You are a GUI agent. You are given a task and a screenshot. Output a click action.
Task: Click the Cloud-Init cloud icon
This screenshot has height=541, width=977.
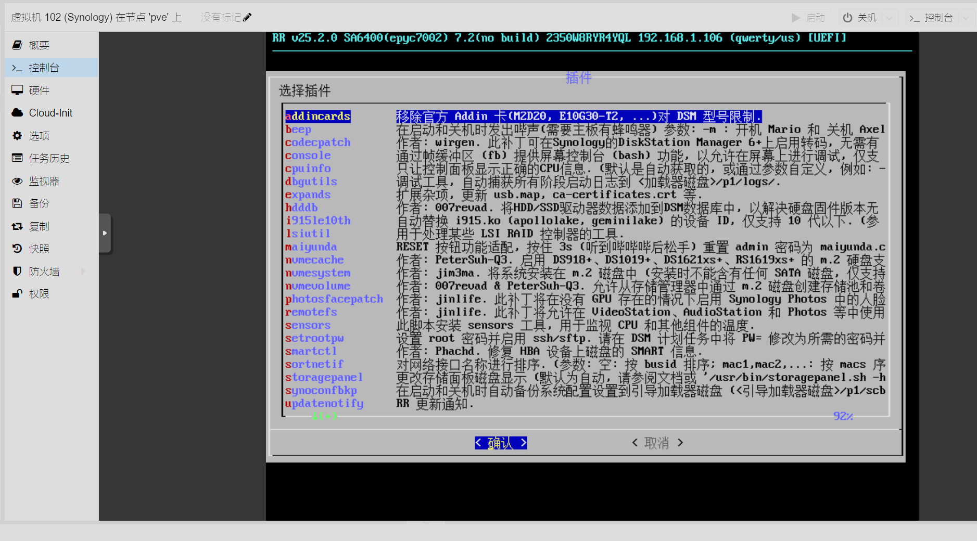17,113
